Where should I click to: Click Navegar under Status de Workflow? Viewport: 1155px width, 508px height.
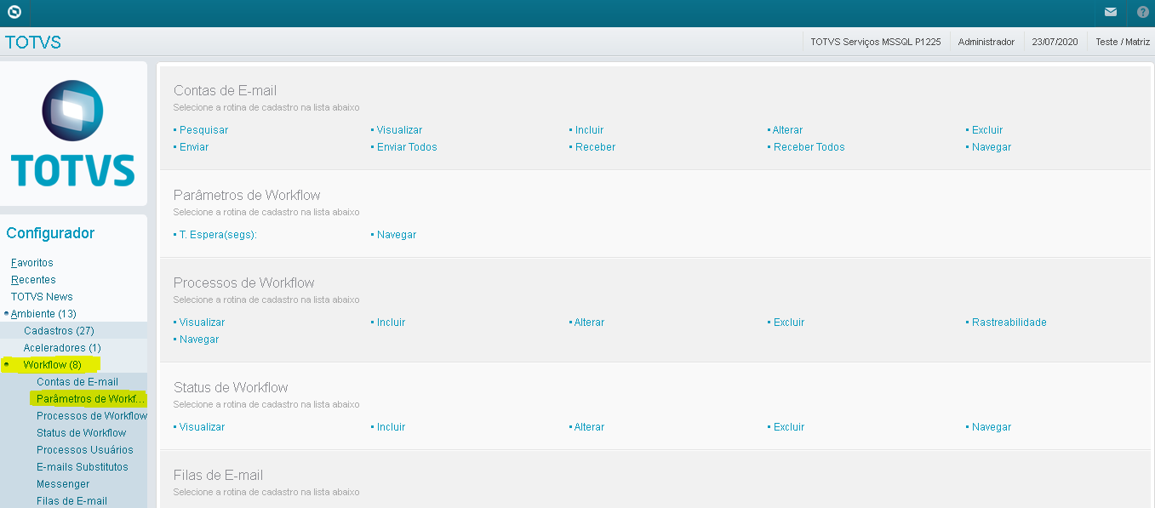[x=992, y=427]
